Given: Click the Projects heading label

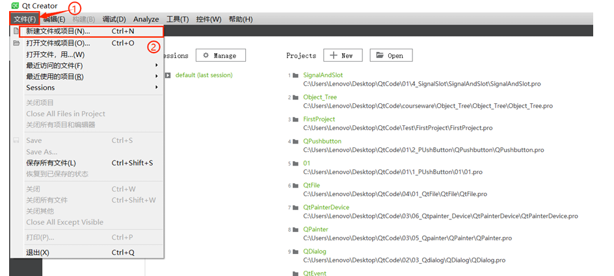Looking at the screenshot, I should click(301, 55).
